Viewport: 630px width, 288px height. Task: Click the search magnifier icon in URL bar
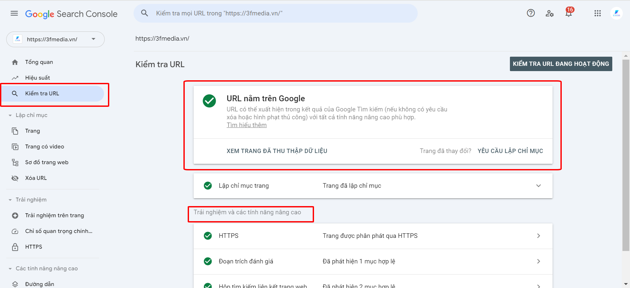point(144,13)
